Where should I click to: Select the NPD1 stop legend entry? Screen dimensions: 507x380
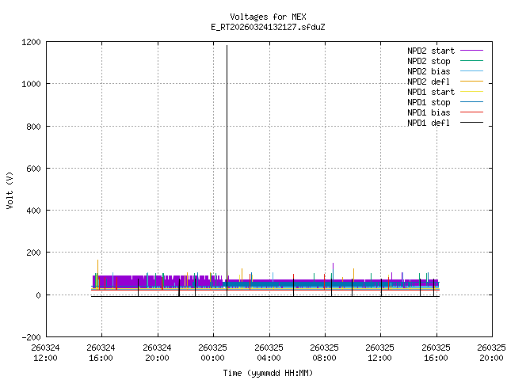(x=430, y=102)
